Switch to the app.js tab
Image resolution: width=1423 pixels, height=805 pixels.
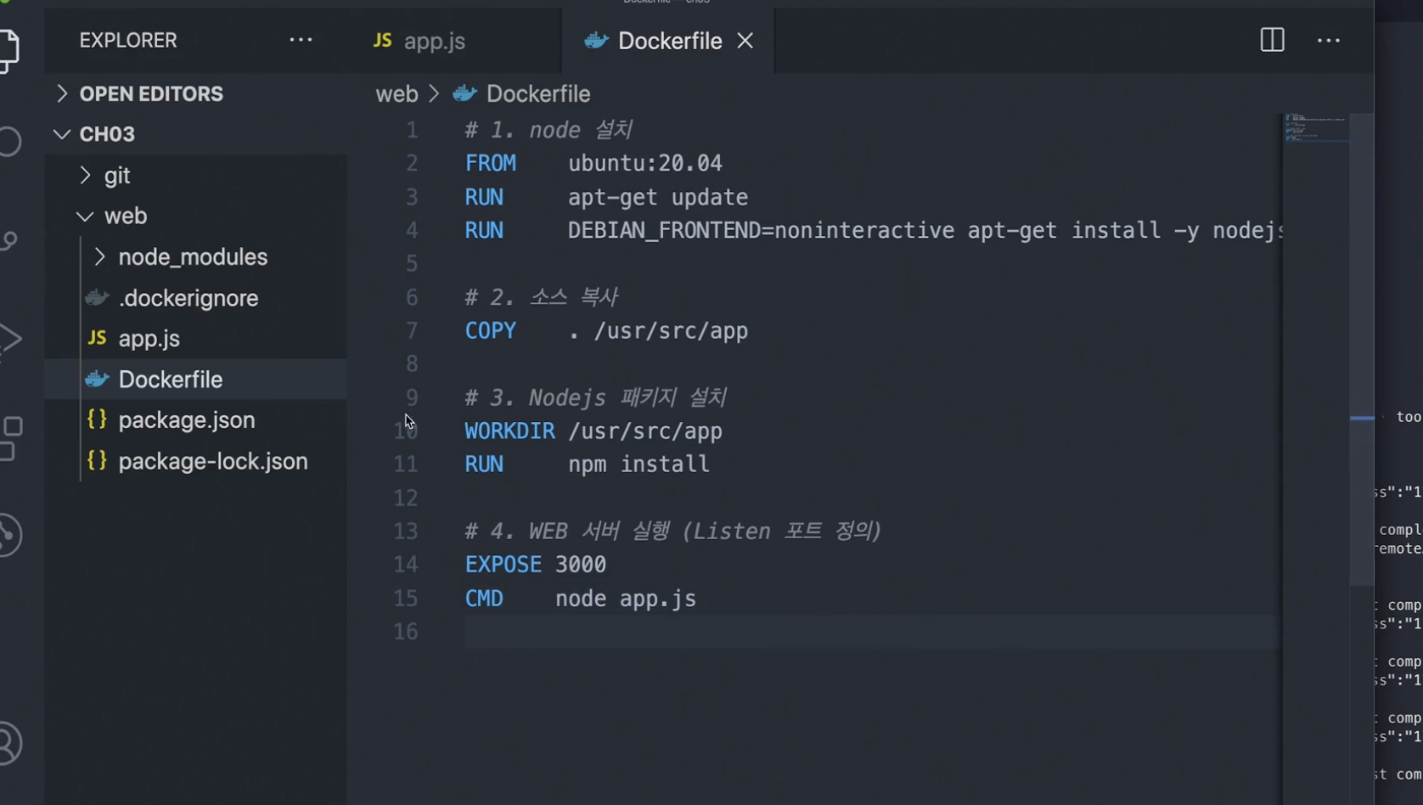[x=454, y=41]
